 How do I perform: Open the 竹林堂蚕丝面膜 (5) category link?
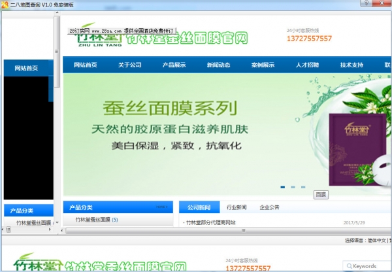97,220
